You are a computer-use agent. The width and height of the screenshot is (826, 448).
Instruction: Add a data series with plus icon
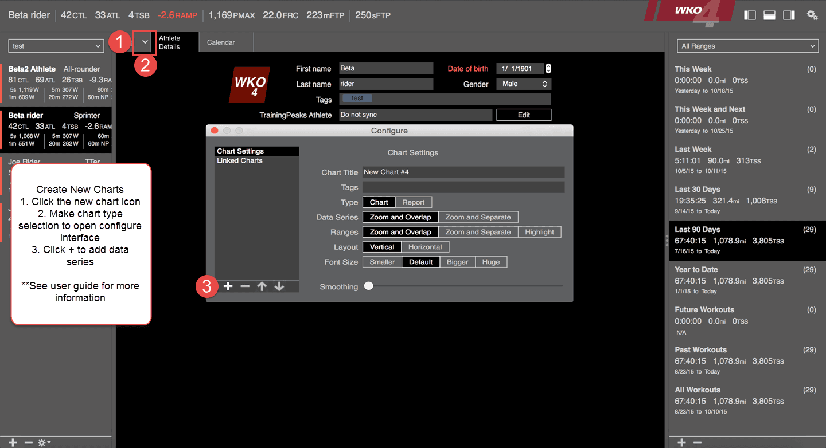pos(228,286)
